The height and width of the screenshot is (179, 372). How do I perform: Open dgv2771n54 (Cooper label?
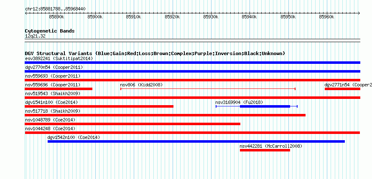(348, 85)
